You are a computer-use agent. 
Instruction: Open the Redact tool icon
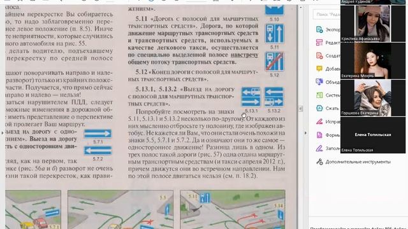[319, 121]
